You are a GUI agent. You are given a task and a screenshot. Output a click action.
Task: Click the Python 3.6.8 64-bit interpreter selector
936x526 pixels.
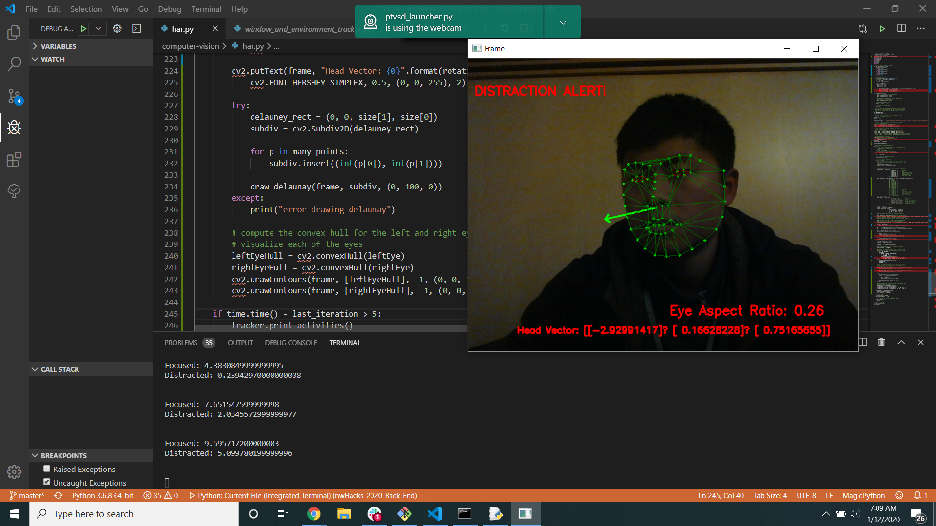click(102, 495)
